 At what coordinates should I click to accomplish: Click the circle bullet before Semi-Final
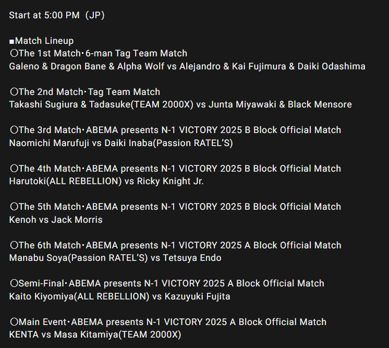pyautogui.click(x=14, y=283)
